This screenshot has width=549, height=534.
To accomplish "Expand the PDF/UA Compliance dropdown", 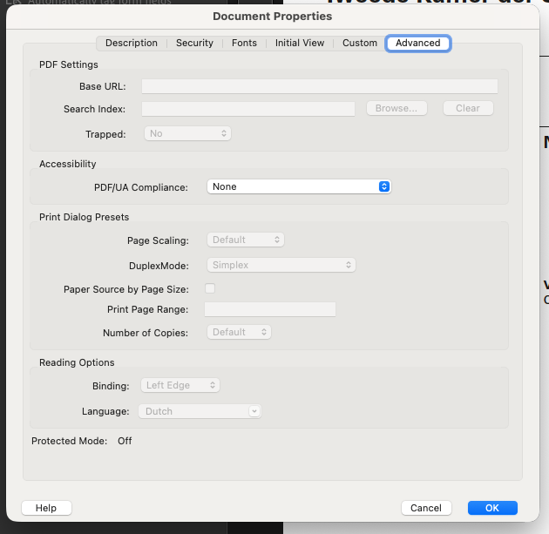I will (x=299, y=186).
